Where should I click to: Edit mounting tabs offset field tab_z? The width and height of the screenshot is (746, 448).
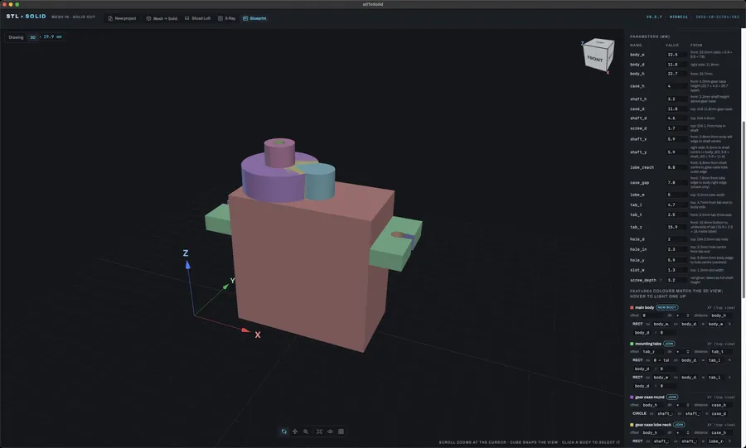[653, 352]
